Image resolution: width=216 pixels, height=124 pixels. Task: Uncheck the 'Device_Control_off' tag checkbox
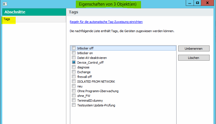coord(74,63)
